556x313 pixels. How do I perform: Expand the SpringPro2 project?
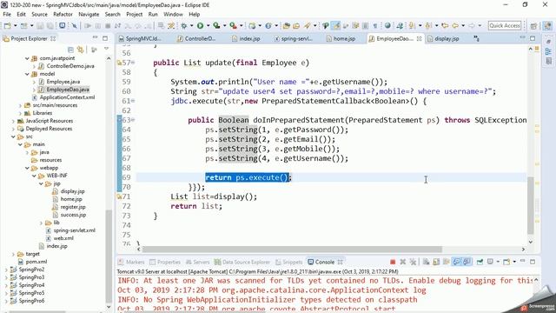(6, 270)
